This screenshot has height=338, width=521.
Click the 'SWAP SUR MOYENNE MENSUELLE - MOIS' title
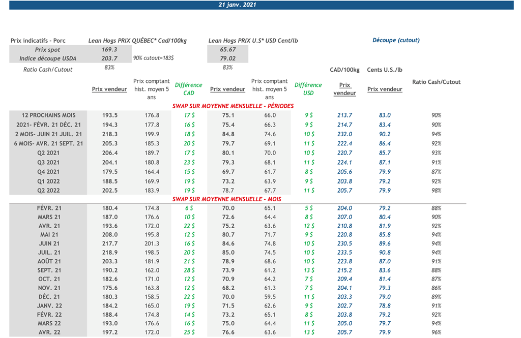tap(226, 199)
